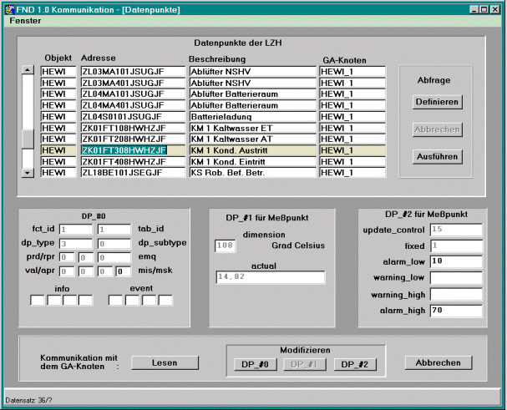
Task: Click the update_control field
Action: (456, 230)
